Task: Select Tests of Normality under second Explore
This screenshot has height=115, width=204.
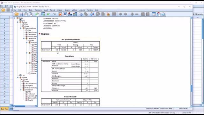Action: click(x=31, y=88)
